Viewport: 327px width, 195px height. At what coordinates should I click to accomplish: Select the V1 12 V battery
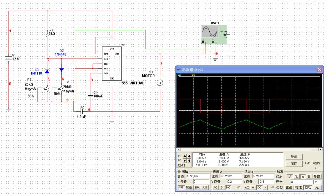tap(9, 59)
